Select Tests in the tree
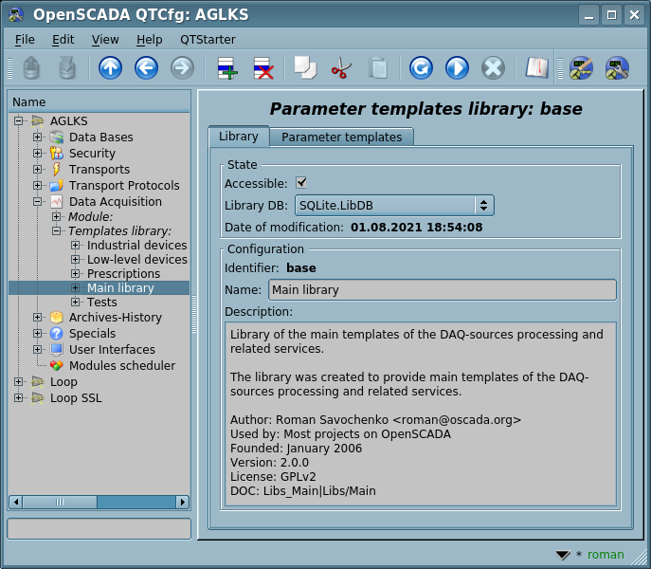The width and height of the screenshot is (651, 569). 101,303
